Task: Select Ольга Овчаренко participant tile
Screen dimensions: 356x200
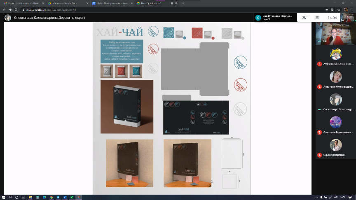Action: click(x=336, y=148)
